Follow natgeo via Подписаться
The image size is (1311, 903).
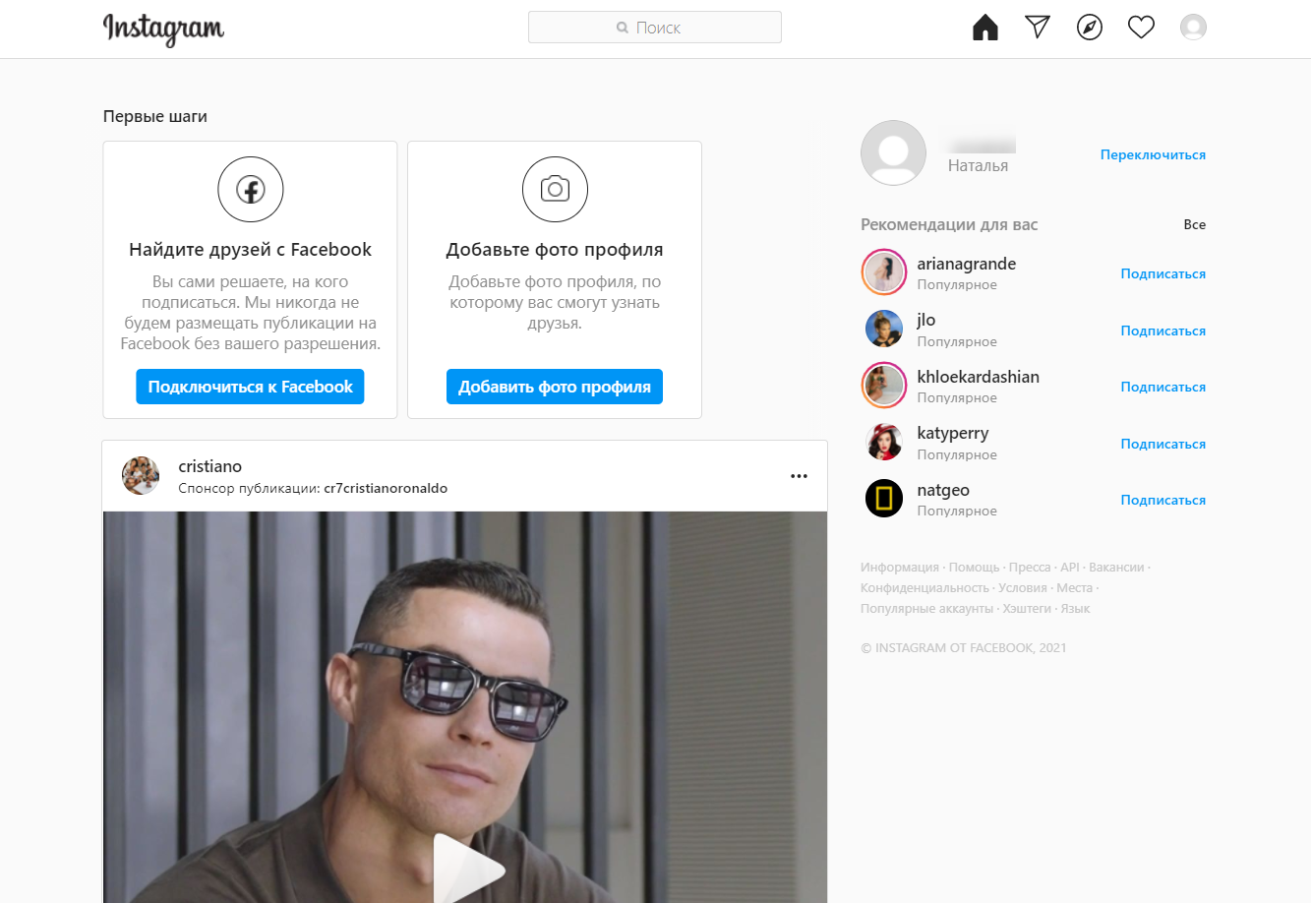[x=1162, y=500]
